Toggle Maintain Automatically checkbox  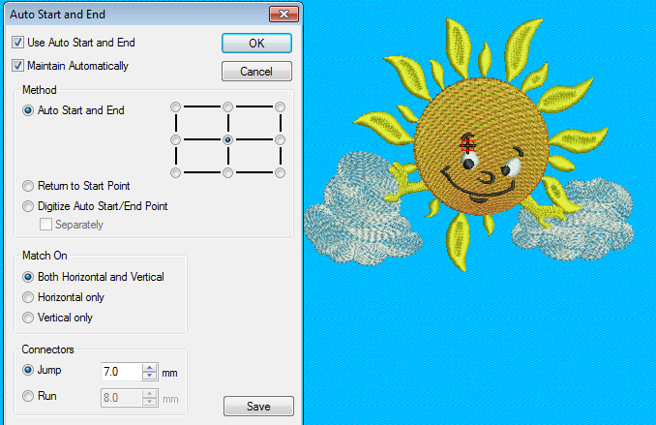[x=17, y=66]
